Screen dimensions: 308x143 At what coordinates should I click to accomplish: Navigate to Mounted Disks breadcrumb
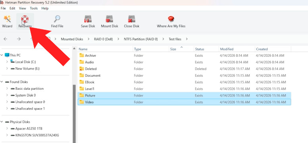tap(72, 39)
